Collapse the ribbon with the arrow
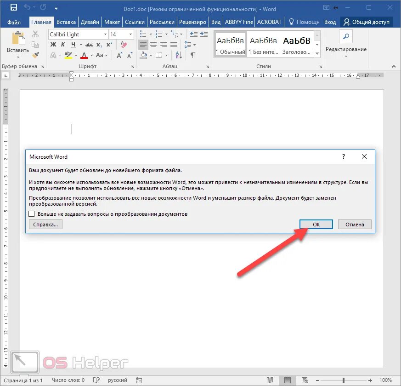The width and height of the screenshot is (401, 386). point(394,66)
